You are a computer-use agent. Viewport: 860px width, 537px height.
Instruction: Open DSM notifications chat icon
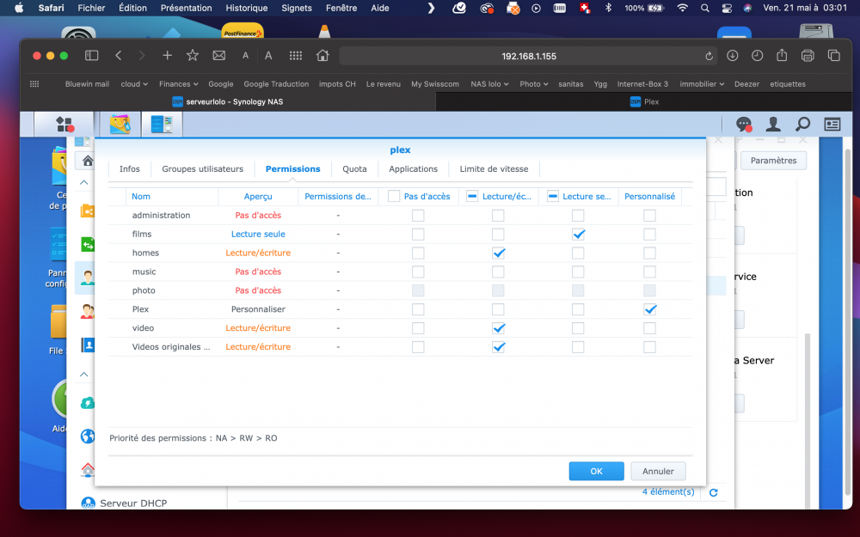744,125
